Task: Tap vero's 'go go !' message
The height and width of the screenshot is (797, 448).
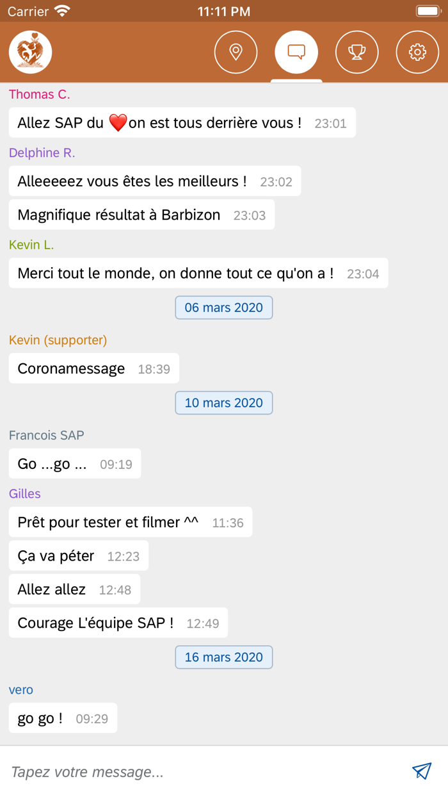Action: pos(62,718)
